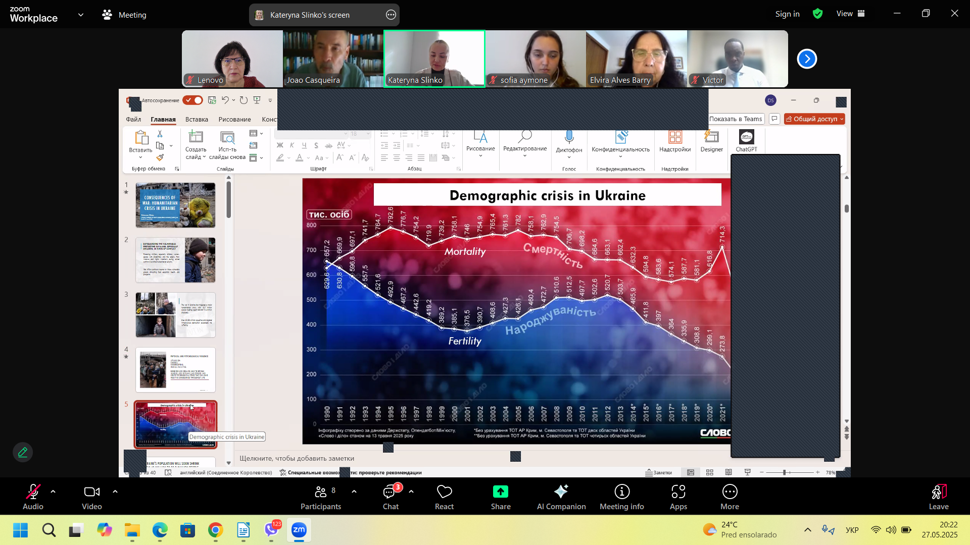Image resolution: width=970 pixels, height=545 pixels.
Task: Click the More options ellipsis
Action: (x=730, y=492)
